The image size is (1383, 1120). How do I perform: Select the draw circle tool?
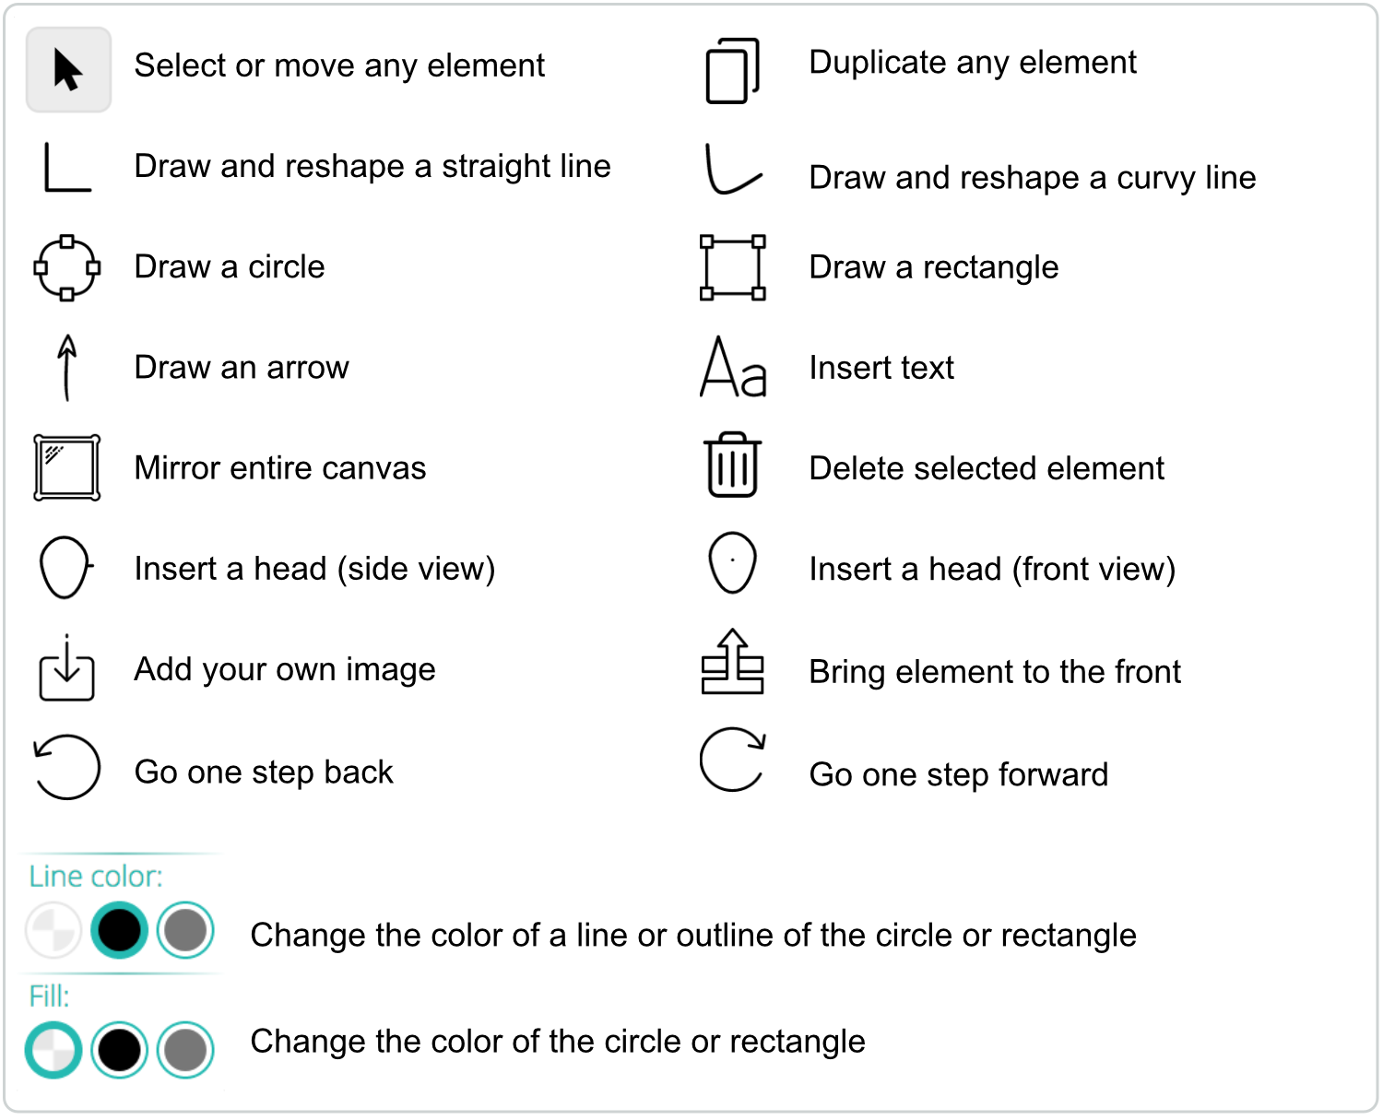click(x=67, y=268)
